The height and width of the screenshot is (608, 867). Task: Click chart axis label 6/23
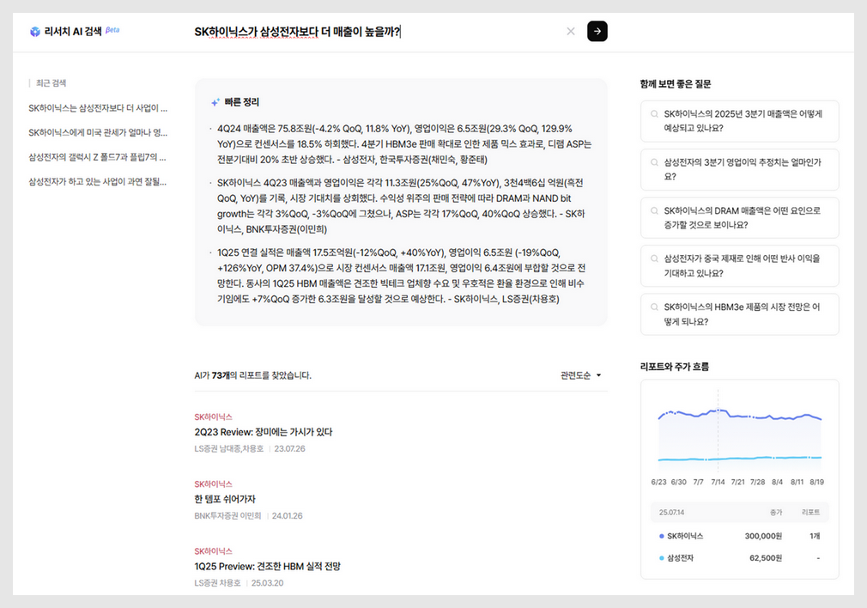[x=658, y=482]
